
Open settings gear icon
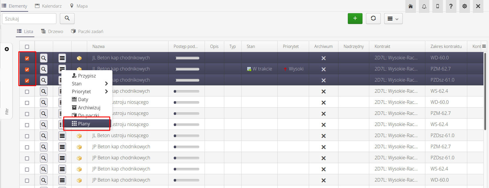[x=465, y=6]
